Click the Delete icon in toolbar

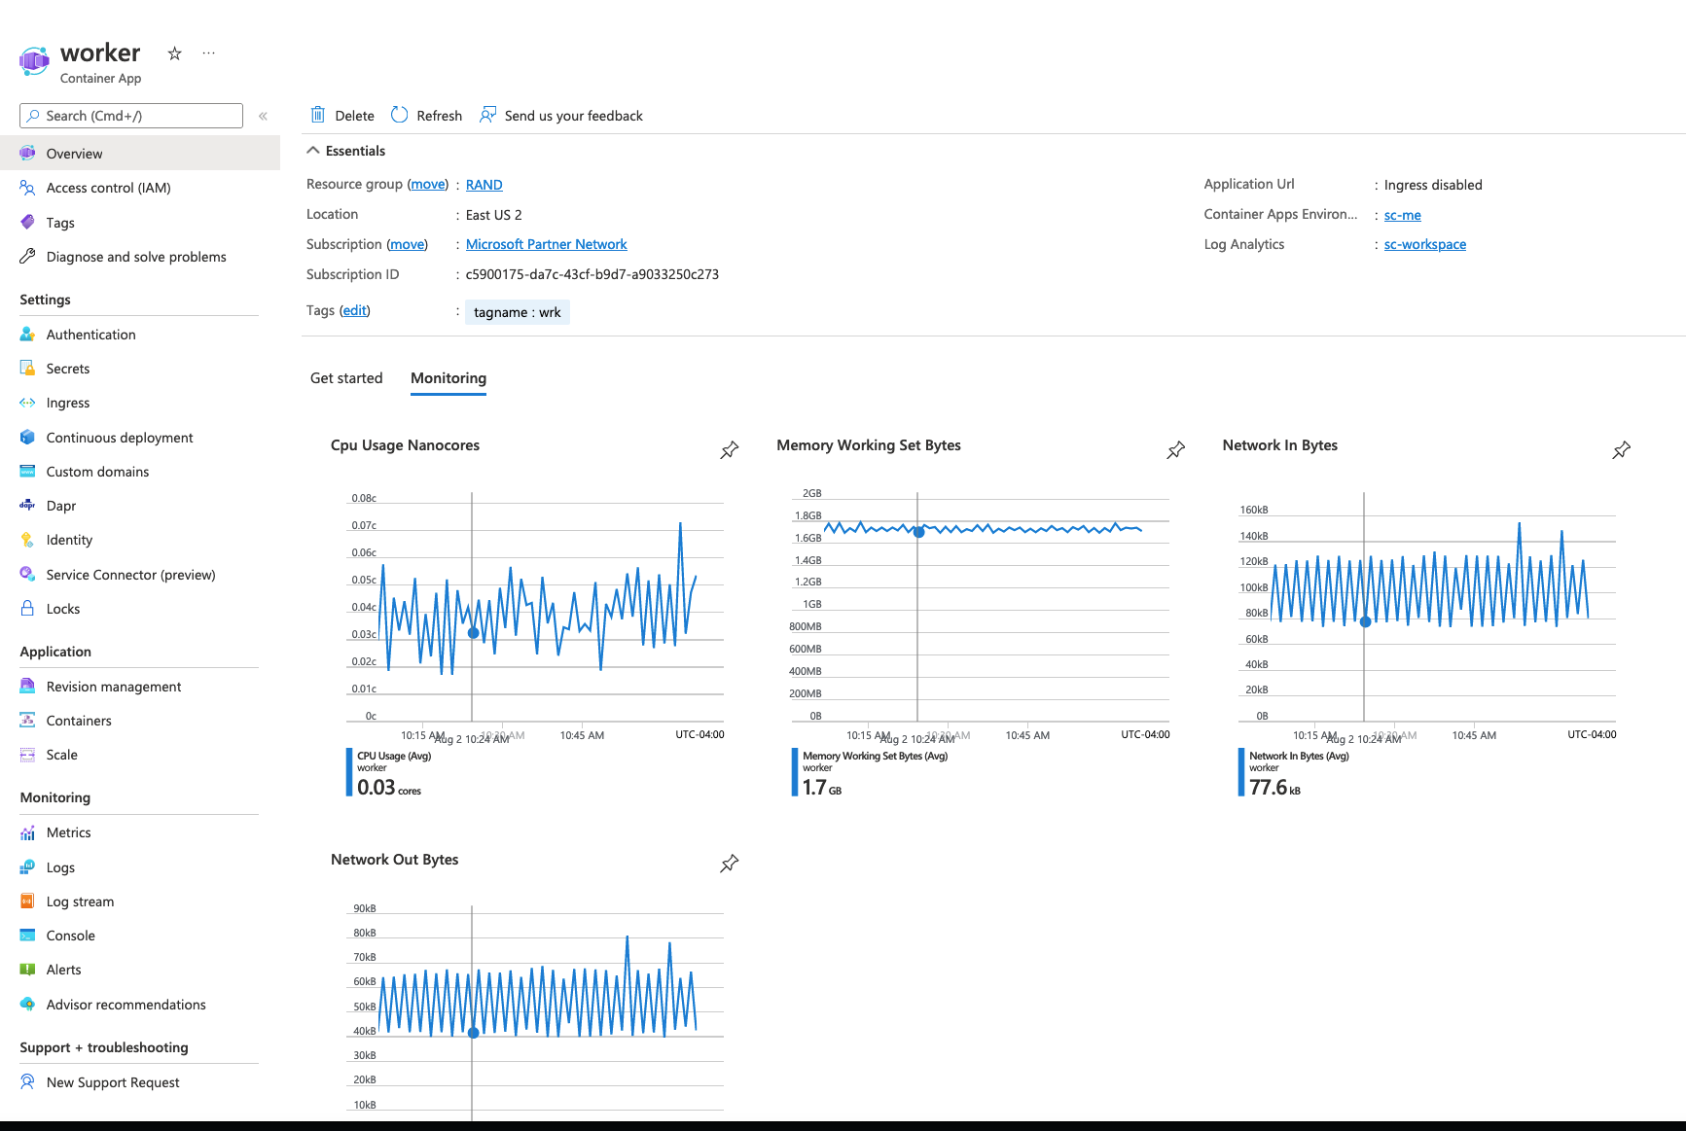coord(318,115)
